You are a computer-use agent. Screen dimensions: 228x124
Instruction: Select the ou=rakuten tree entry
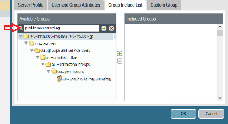coord(45,44)
